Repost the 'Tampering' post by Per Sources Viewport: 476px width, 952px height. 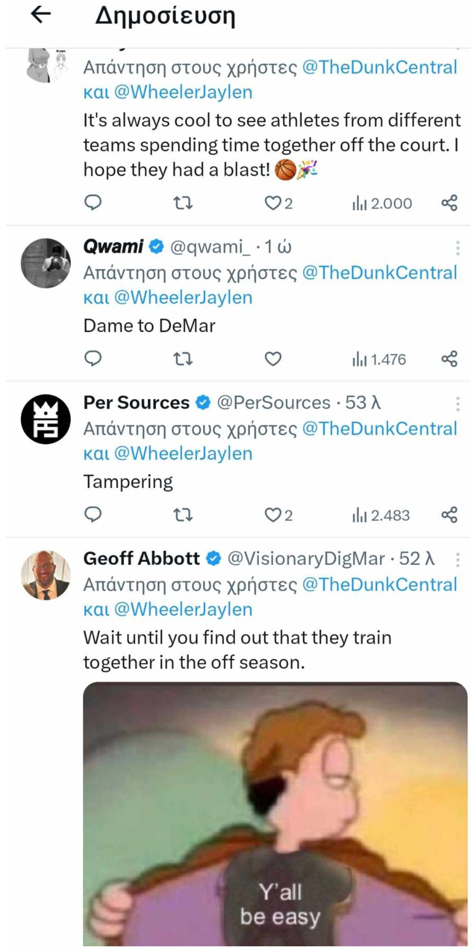pos(183,514)
